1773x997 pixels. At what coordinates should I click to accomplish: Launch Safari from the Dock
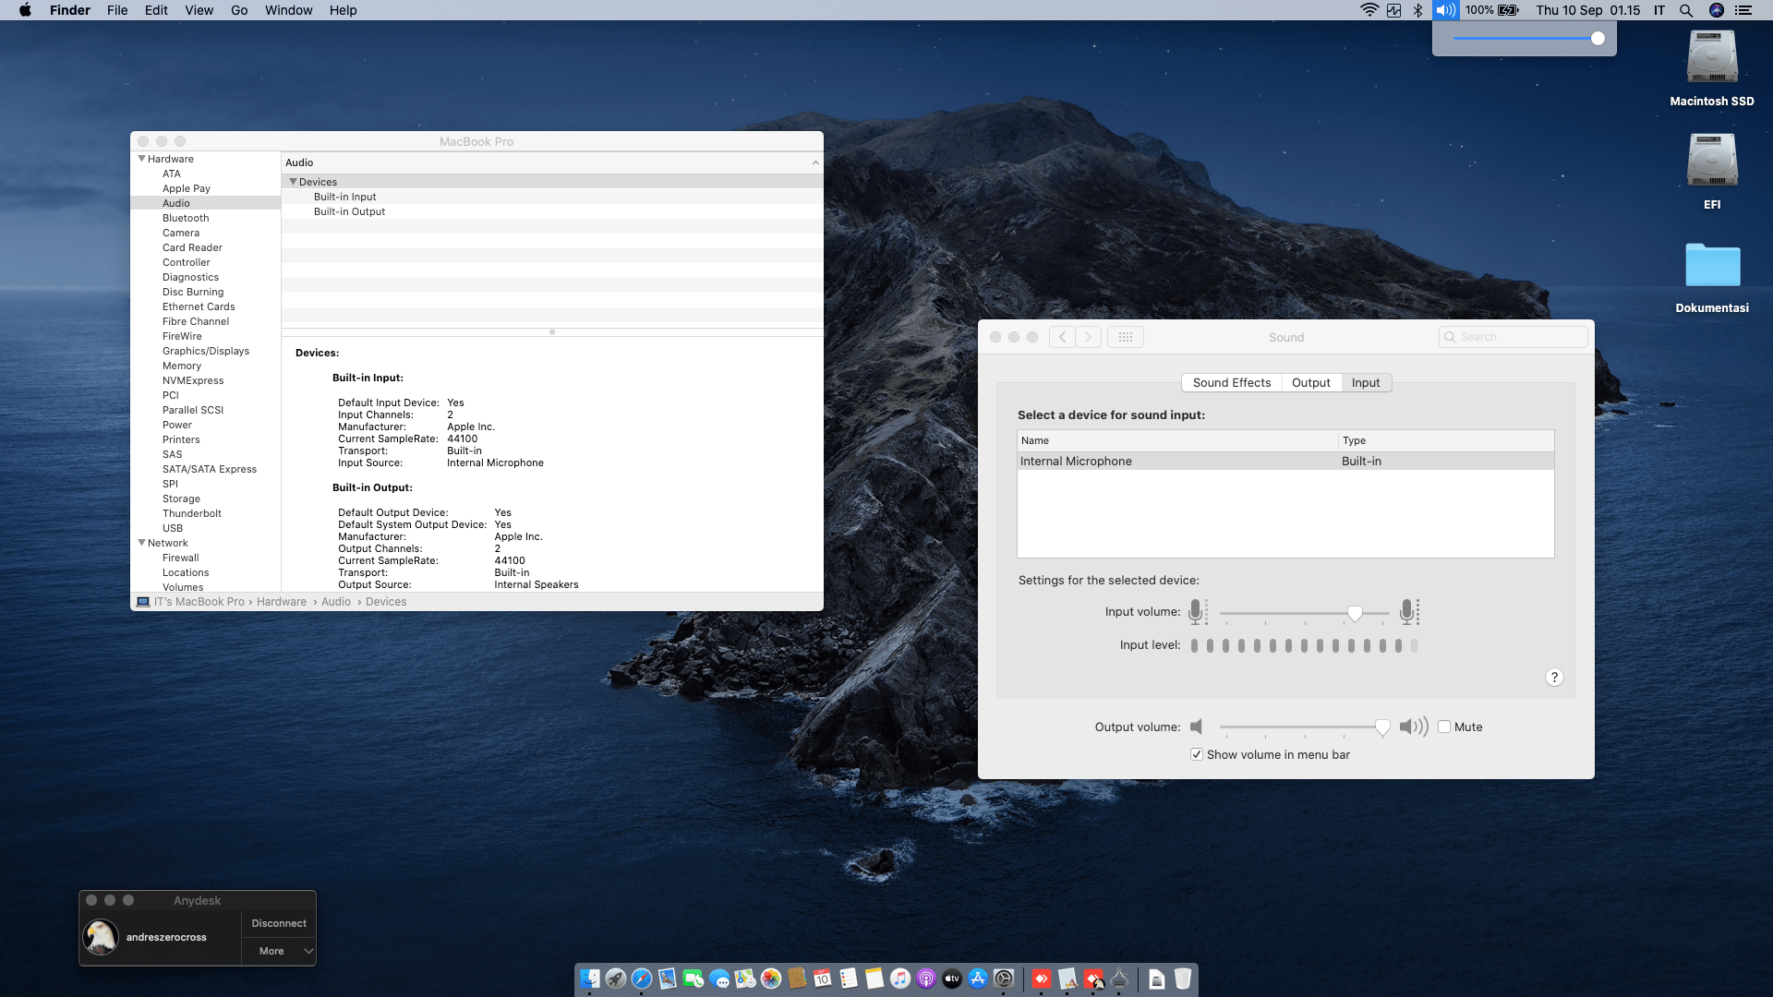tap(642, 979)
